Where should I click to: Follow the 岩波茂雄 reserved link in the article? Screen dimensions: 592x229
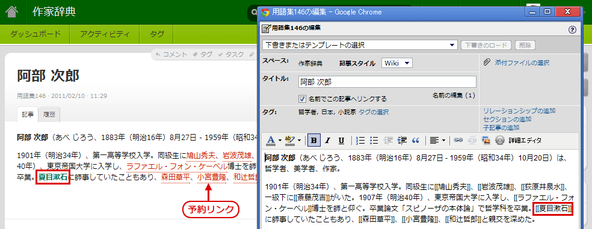pos(236,156)
